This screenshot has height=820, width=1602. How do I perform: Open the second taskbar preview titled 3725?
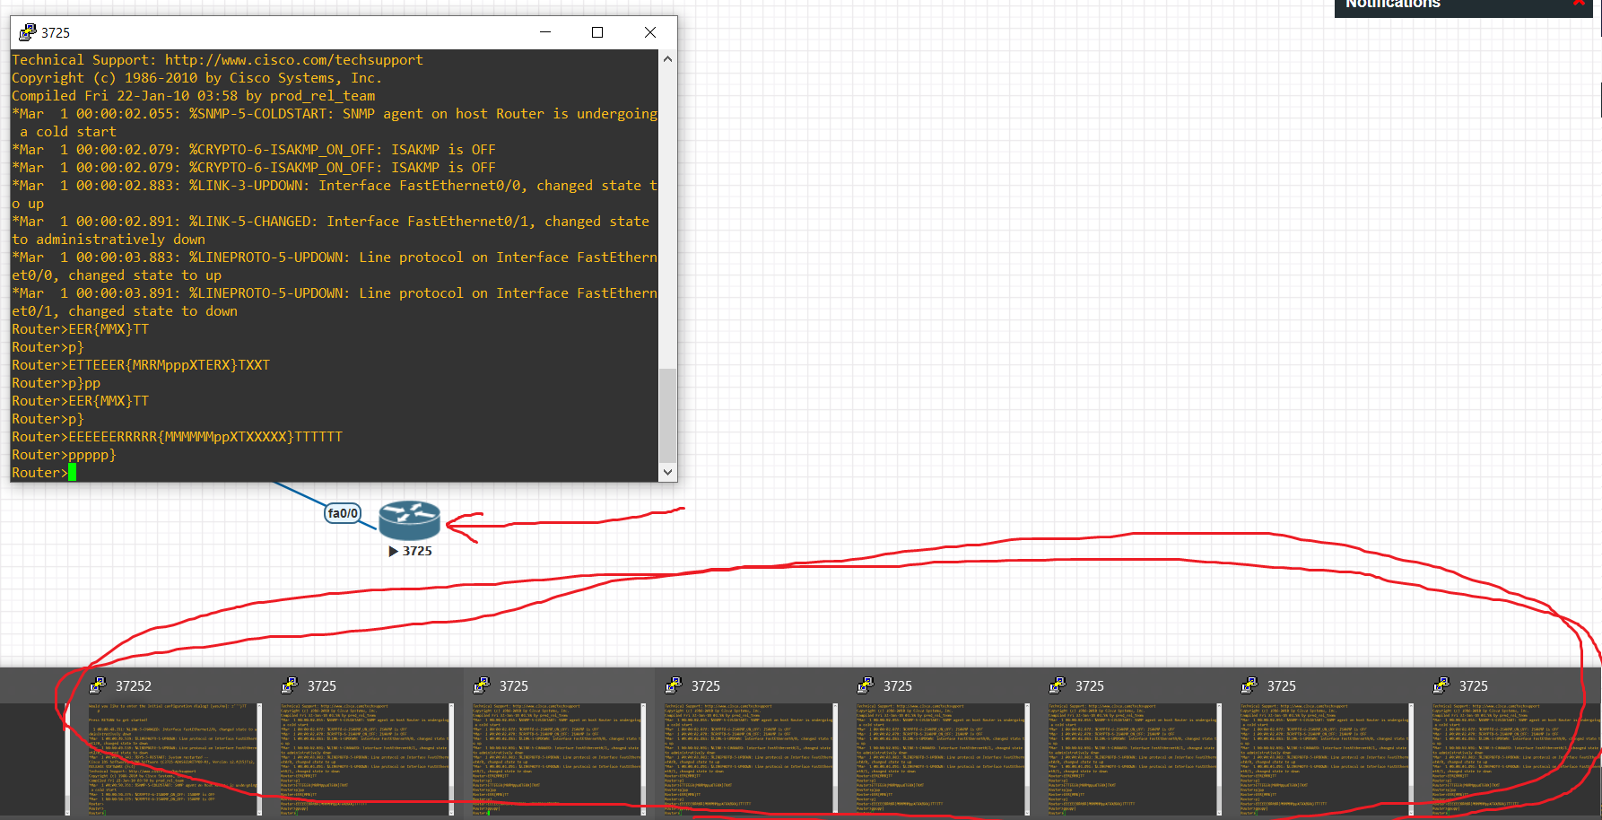pos(365,759)
